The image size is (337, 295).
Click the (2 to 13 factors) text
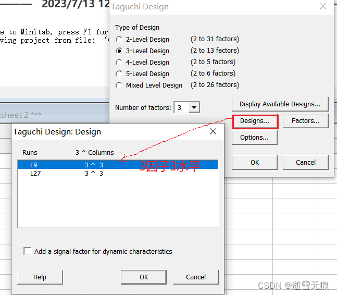(x=215, y=51)
